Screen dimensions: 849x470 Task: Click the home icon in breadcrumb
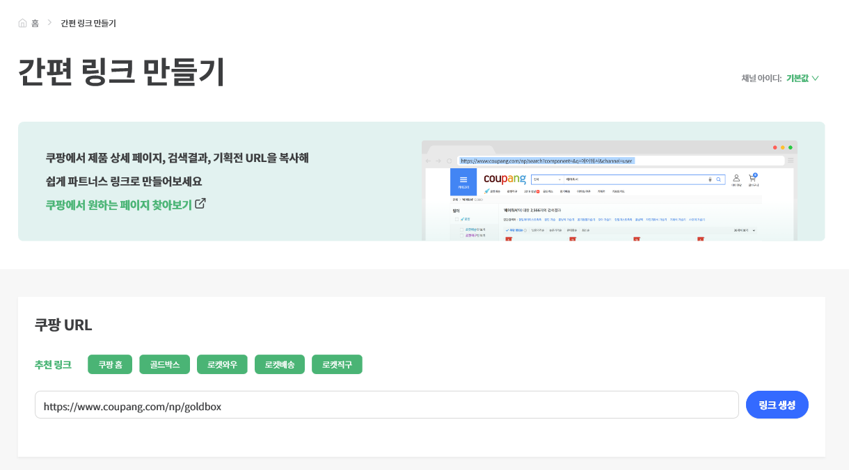tap(23, 23)
